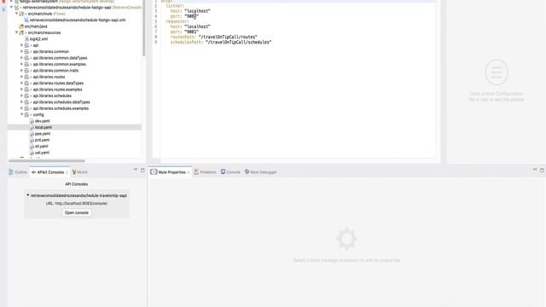Expand api.libraries.common.traits package
Screen dimensions: 546x307
[21, 70]
